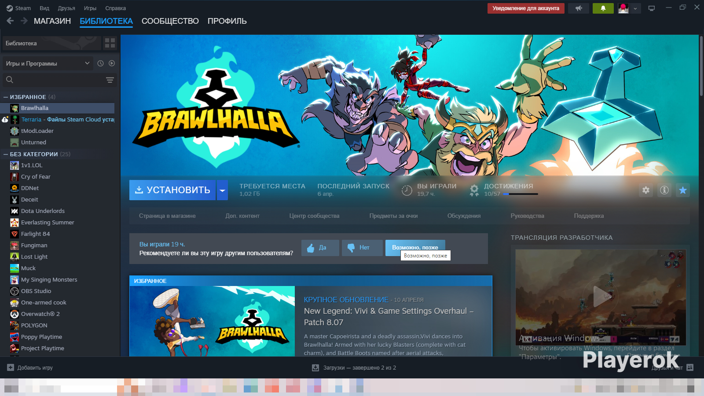Open Предметы за очки link
This screenshot has width=704, height=396.
393,216
